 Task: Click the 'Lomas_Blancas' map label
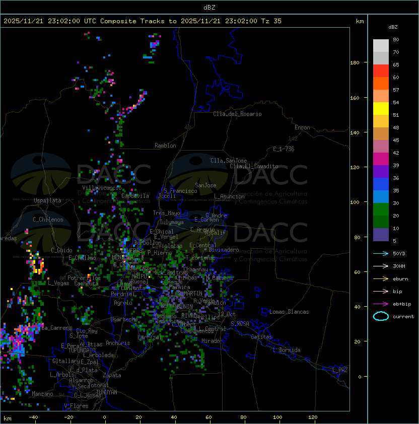pyautogui.click(x=289, y=312)
